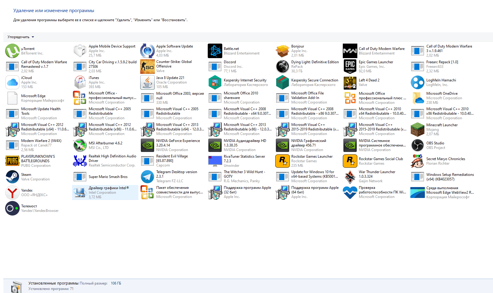The width and height of the screenshot is (493, 293).
Task: Select the Epic Games Launcher icon
Action: tap(350, 67)
